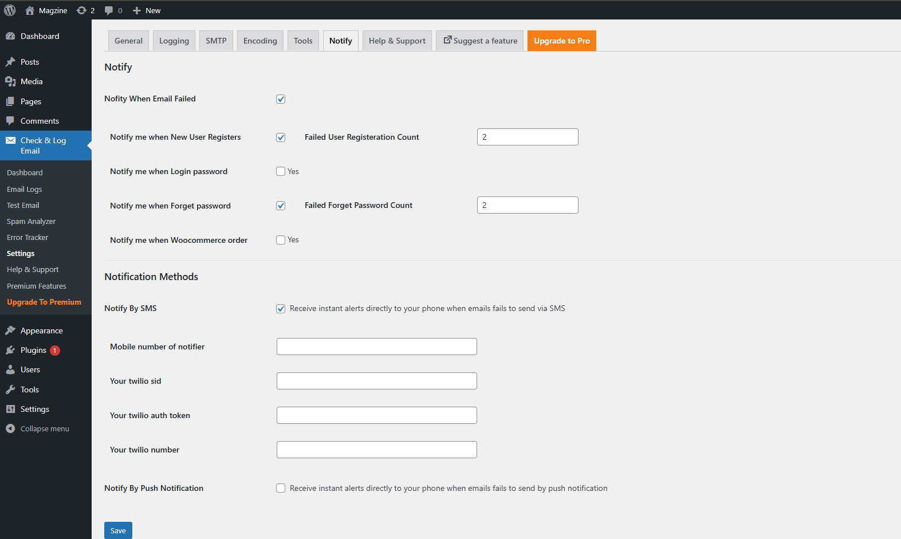Uncheck Nofity When Email Failed checkbox

point(281,99)
